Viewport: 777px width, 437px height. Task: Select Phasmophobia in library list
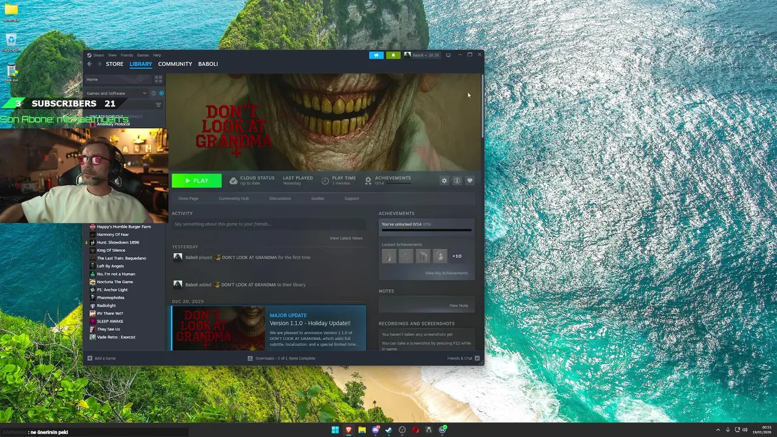(110, 297)
